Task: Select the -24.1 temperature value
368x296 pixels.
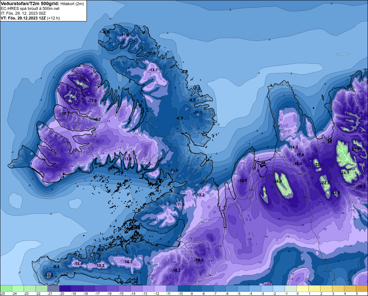Action: [x=345, y=172]
